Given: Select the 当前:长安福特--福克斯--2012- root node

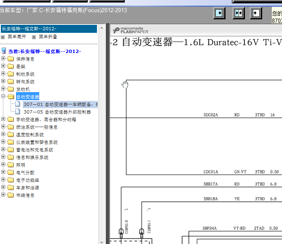Looking at the screenshot, I should 45,51.
